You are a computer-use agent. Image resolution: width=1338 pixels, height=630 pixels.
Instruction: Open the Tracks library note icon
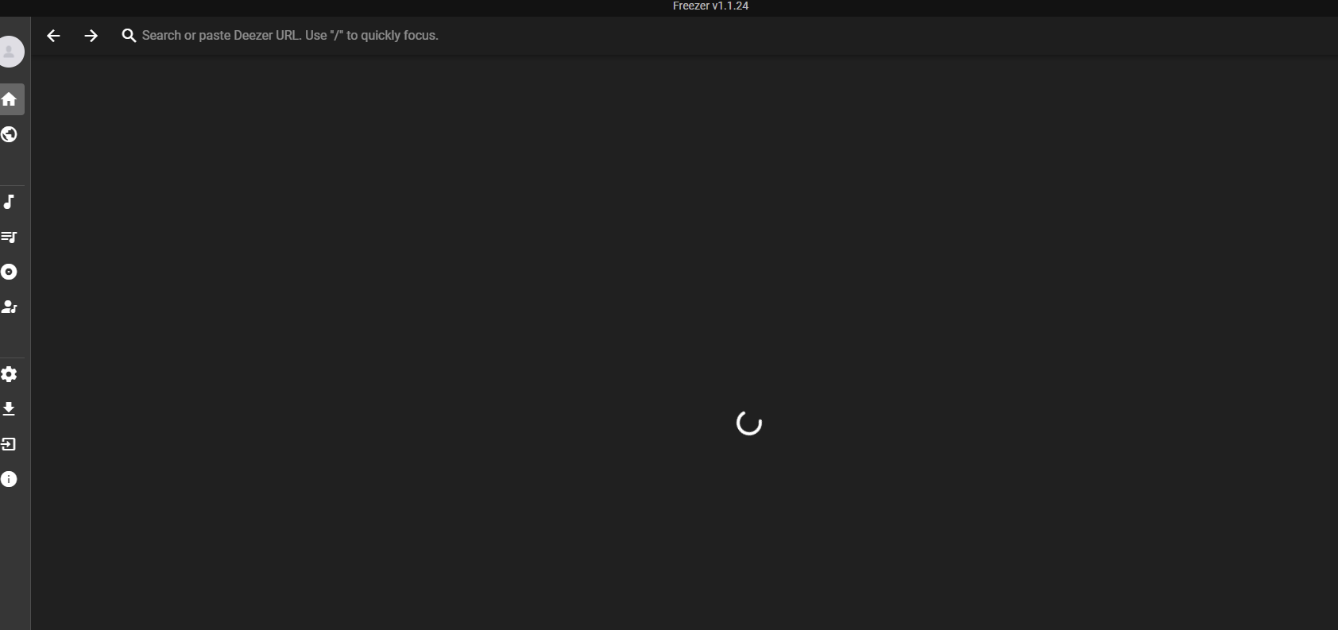tap(10, 202)
